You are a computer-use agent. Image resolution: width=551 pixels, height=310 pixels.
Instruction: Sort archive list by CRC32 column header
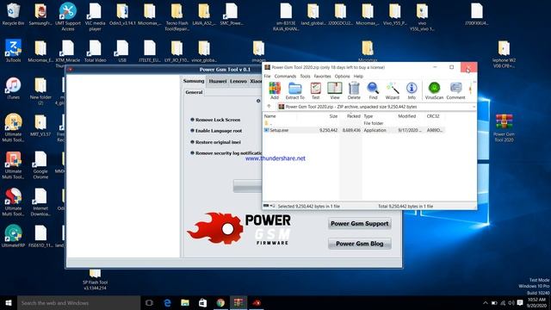[433, 116]
